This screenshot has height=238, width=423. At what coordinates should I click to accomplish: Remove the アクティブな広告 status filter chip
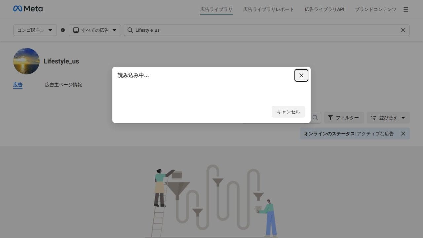(403, 134)
